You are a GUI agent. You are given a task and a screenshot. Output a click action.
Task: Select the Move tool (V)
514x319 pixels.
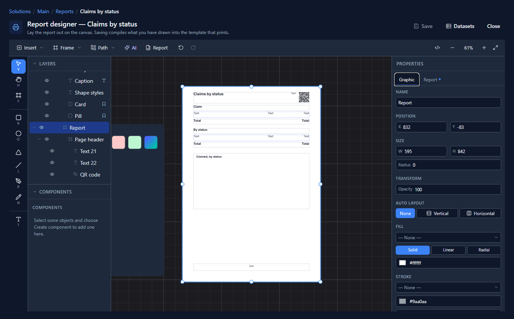coord(19,66)
